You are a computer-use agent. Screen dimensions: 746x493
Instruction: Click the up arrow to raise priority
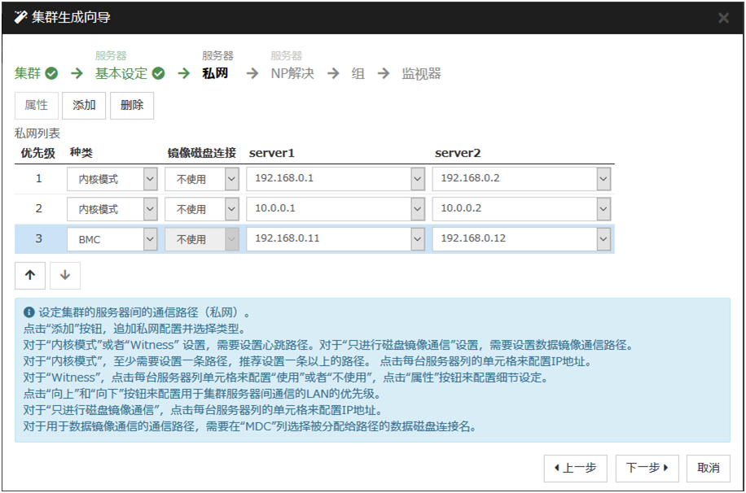pyautogui.click(x=30, y=276)
